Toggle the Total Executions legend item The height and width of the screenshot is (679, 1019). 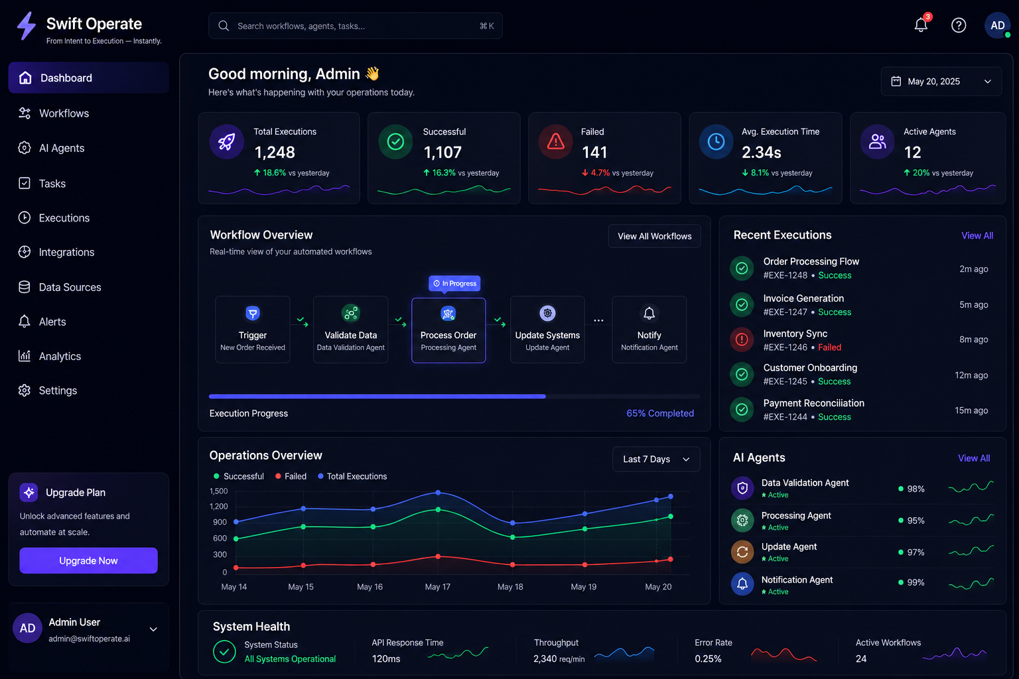tap(352, 476)
